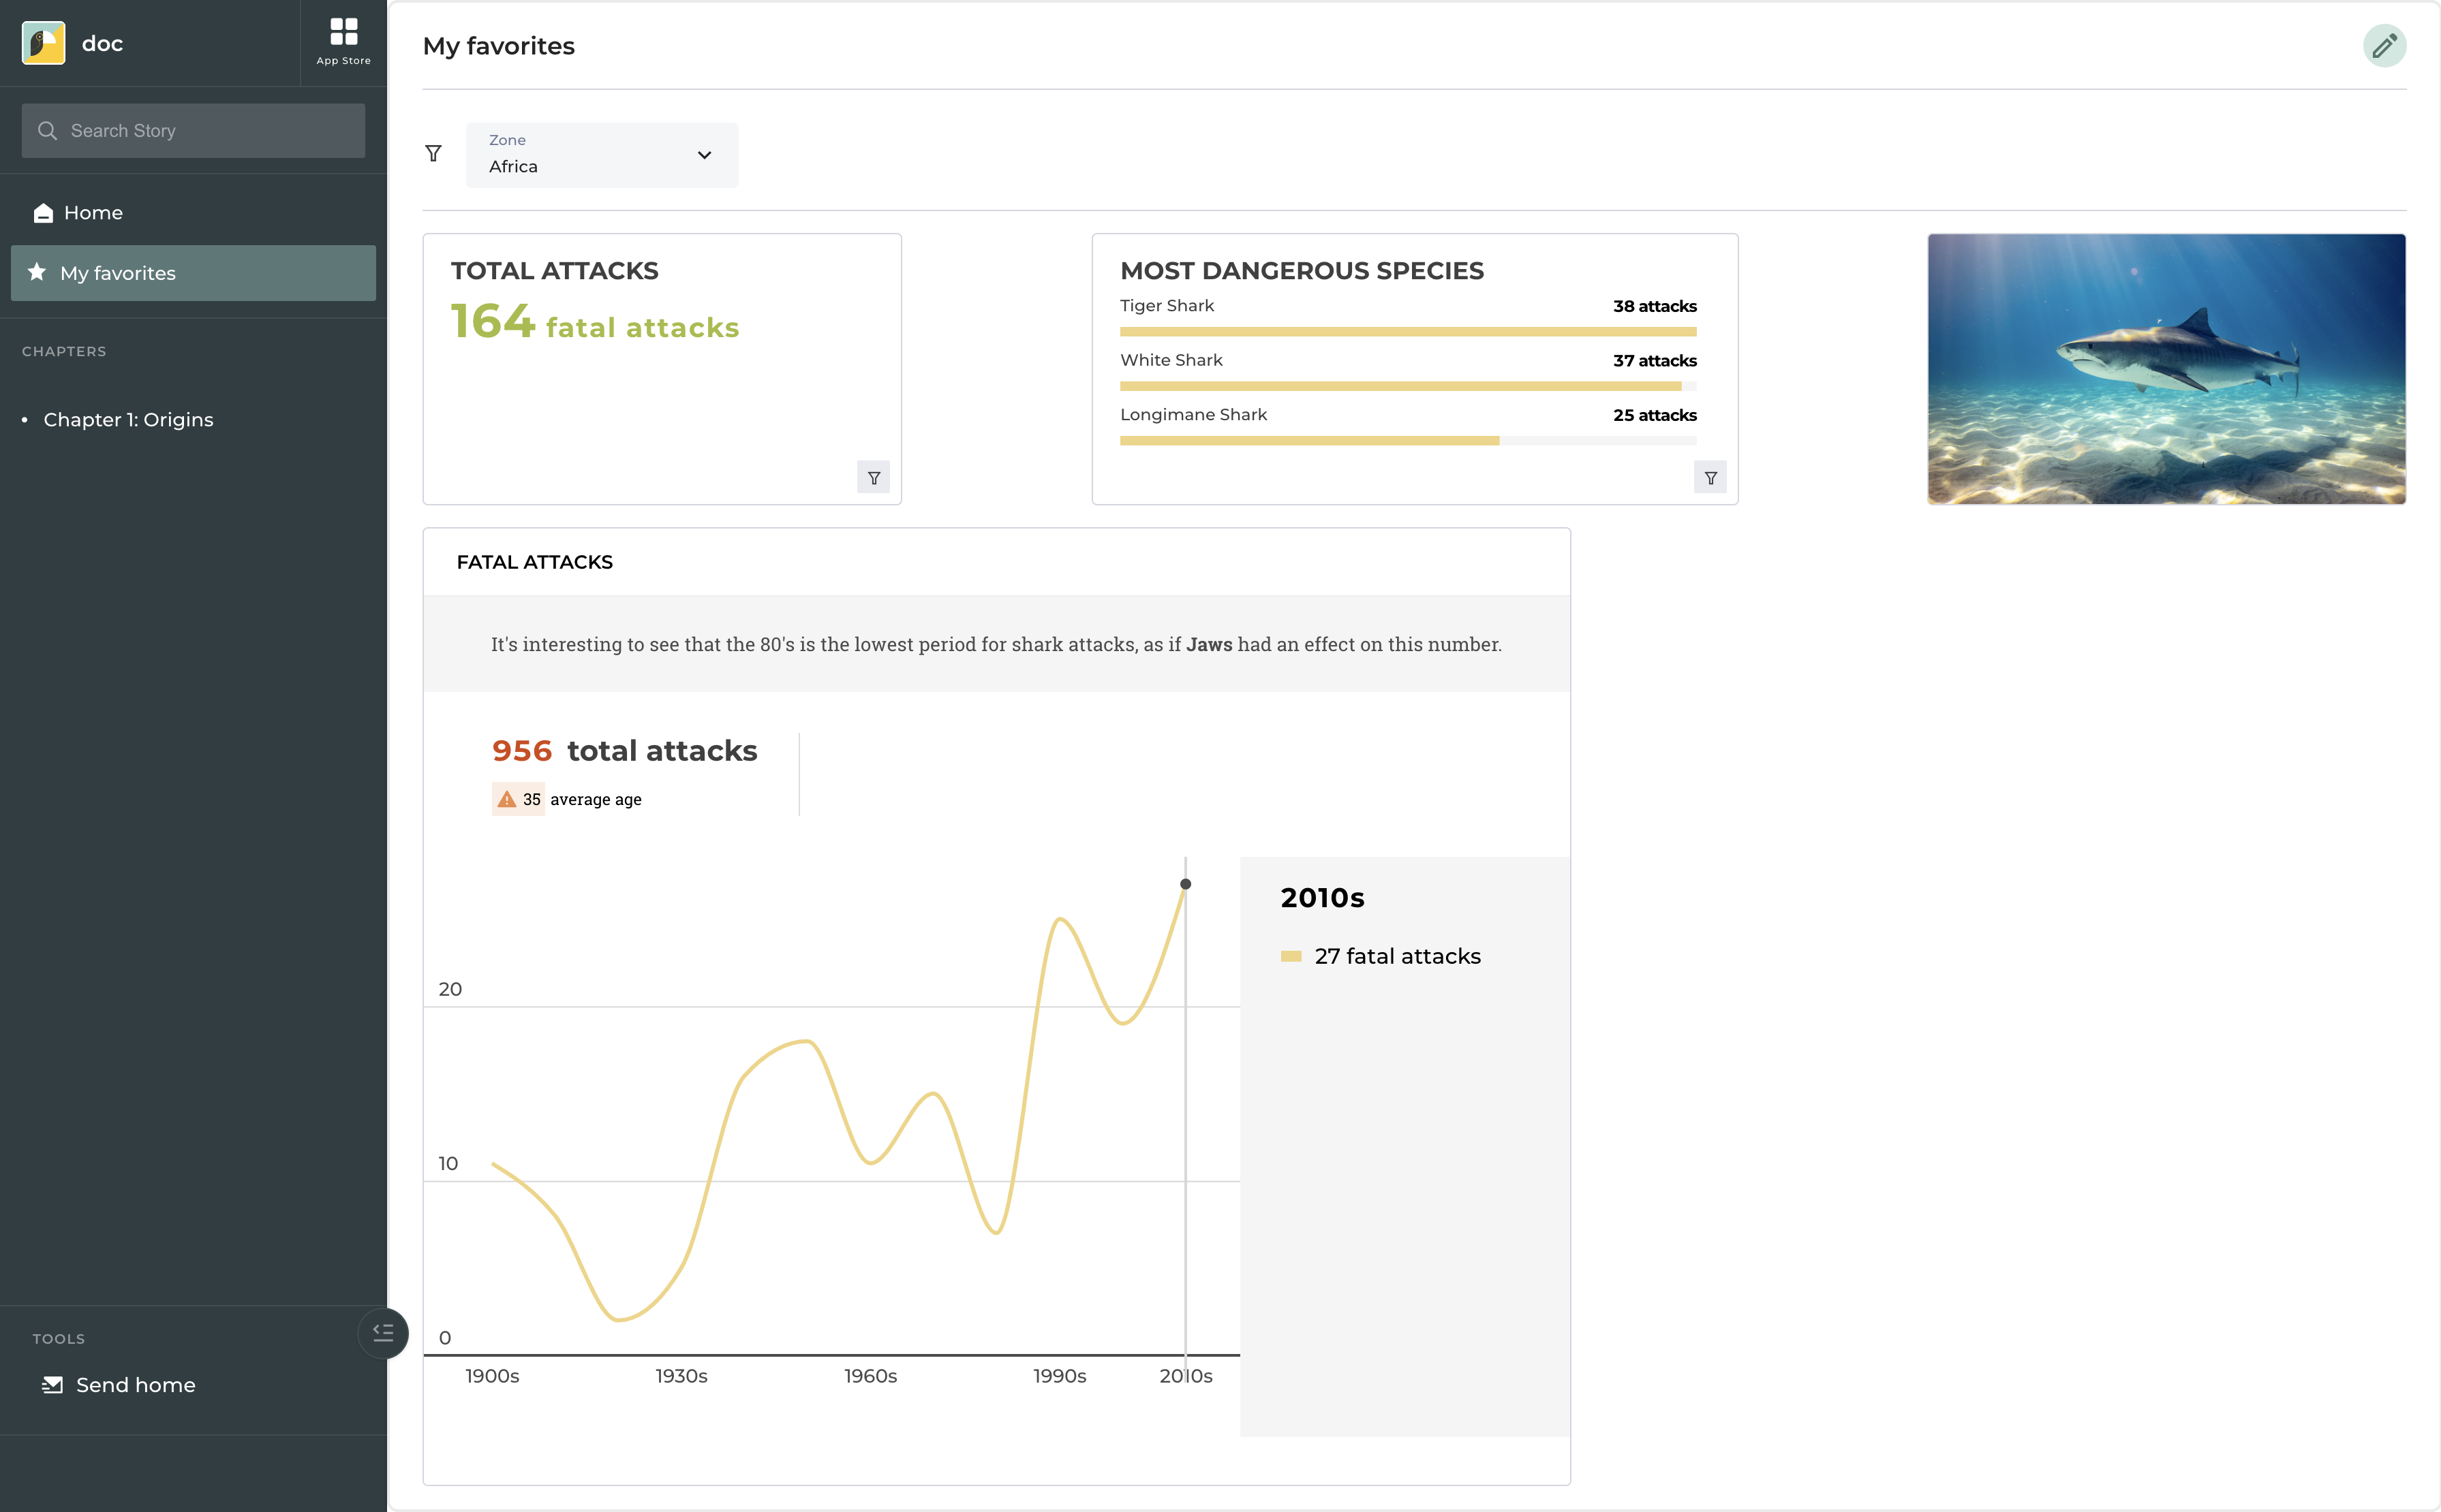Click filter icon on Total Attacks card
The height and width of the screenshot is (1512, 2441).
coord(874,478)
